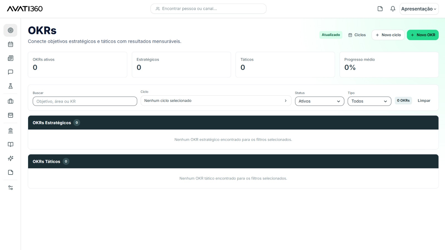Click the OKRs Estratégicos section header
This screenshot has width=445, height=250.
pos(233,122)
